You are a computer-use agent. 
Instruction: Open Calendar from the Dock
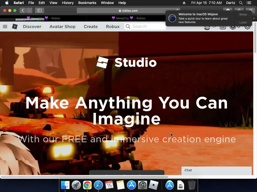point(109,185)
